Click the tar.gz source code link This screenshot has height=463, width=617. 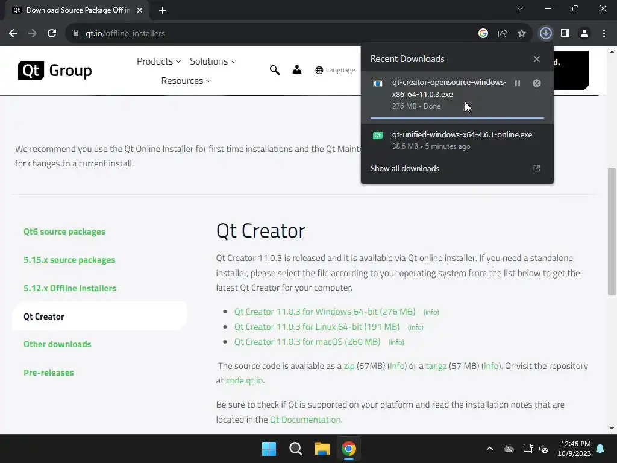coord(436,366)
